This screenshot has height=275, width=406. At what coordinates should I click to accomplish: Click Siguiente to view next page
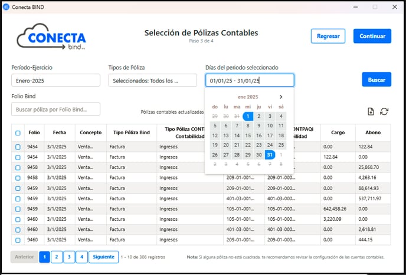pyautogui.click(x=104, y=257)
